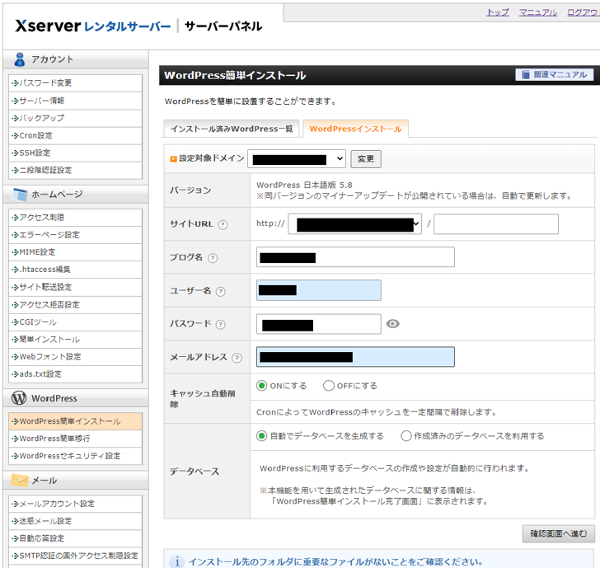Click the ログアウト link
600x568 pixels.
click(584, 12)
